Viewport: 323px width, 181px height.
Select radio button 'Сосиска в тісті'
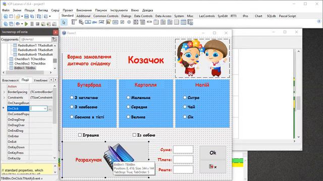(72, 117)
